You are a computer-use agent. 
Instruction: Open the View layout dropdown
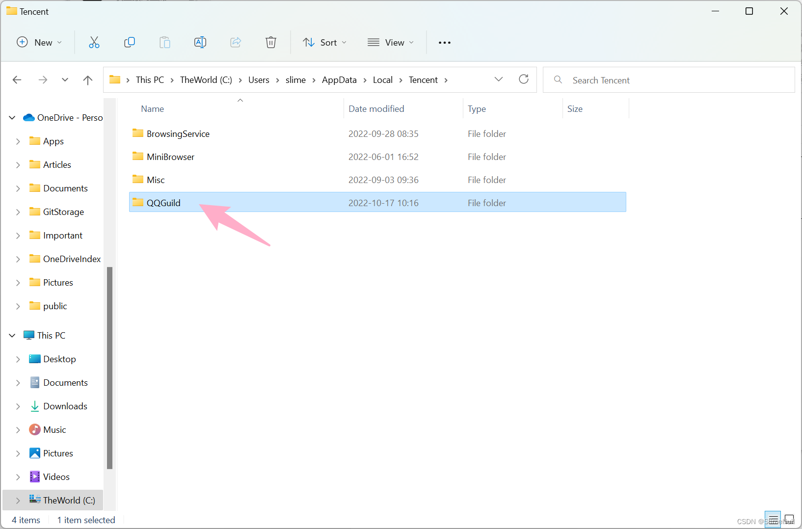tap(391, 43)
